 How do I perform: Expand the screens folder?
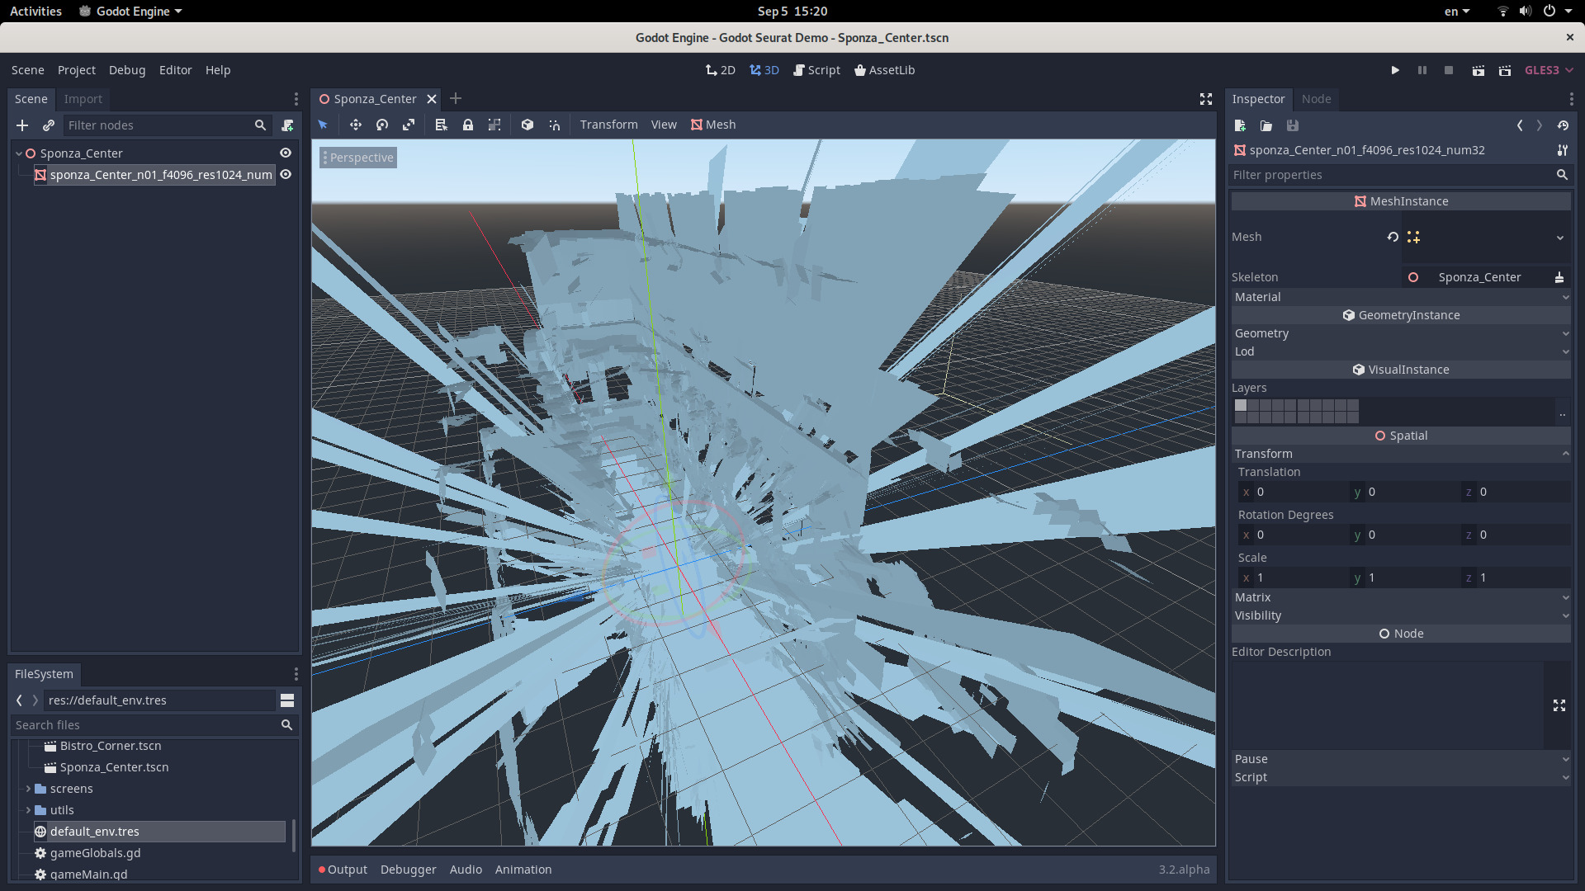point(29,789)
